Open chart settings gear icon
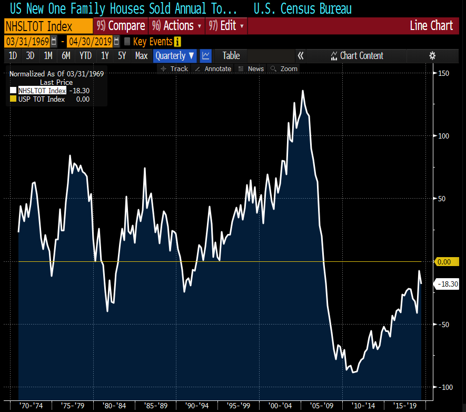The image size is (466, 412). click(432, 55)
